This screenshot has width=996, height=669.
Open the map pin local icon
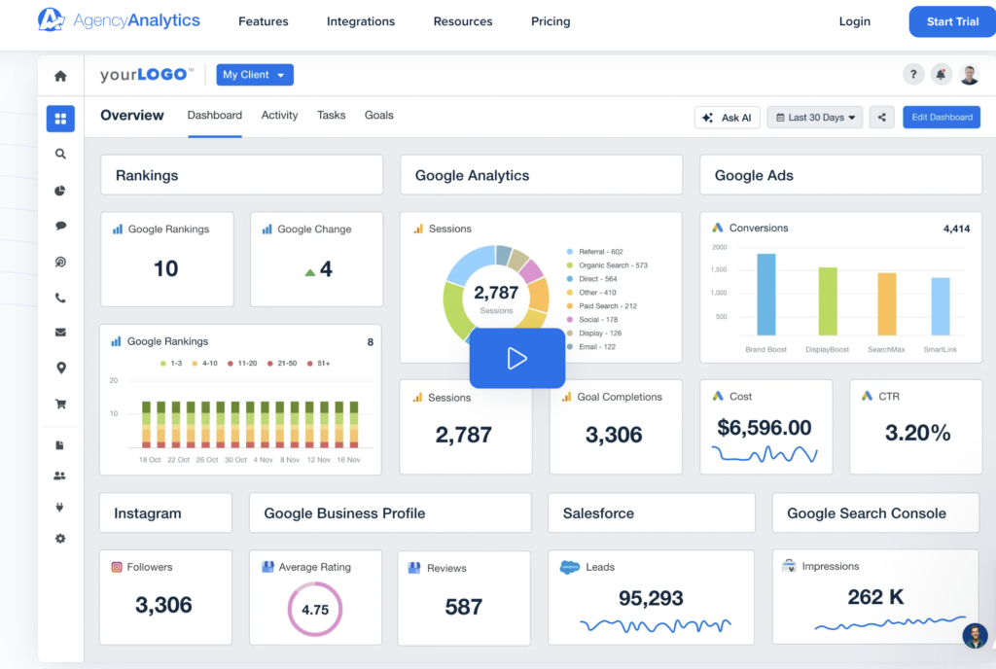61,369
